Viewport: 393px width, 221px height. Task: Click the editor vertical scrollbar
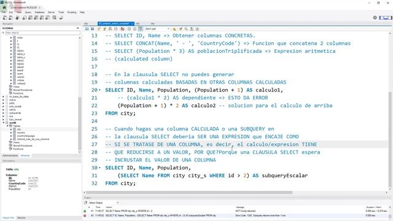390,139
